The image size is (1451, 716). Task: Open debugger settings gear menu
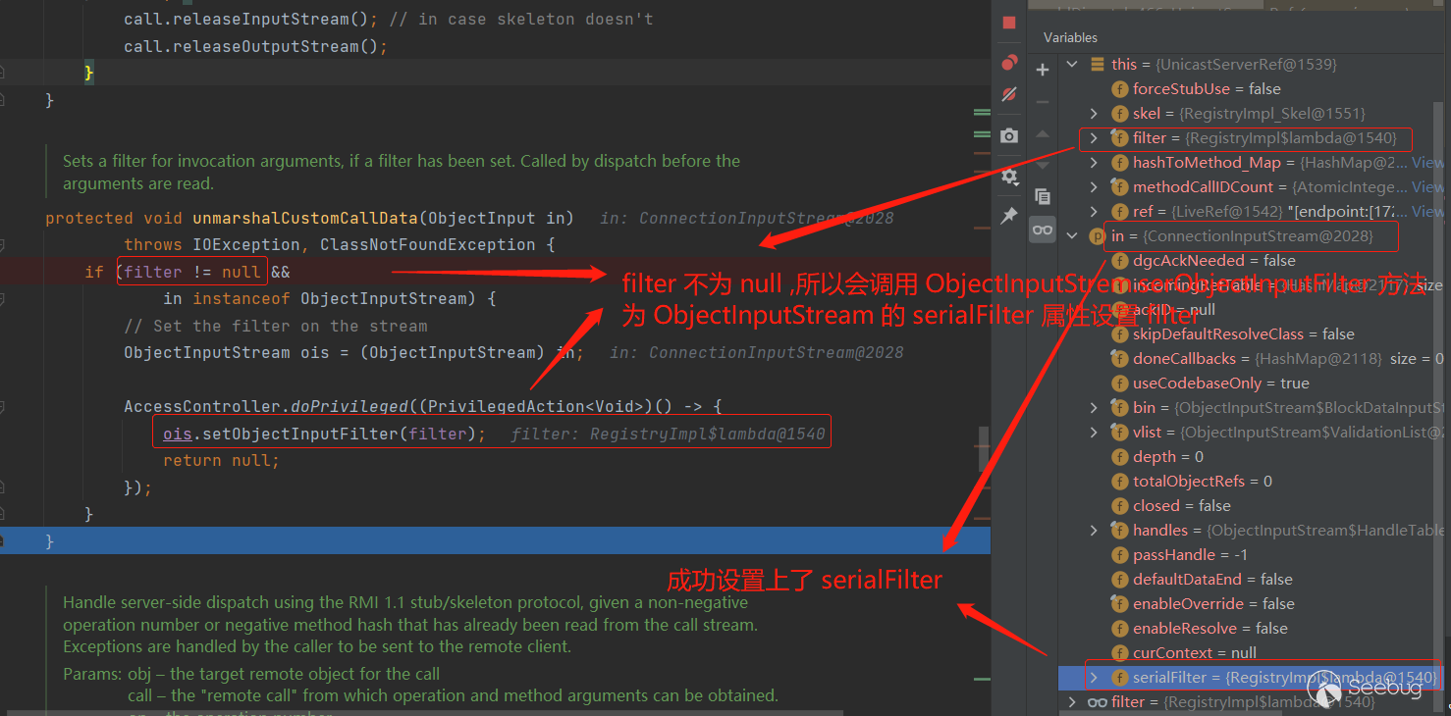coord(1009,177)
